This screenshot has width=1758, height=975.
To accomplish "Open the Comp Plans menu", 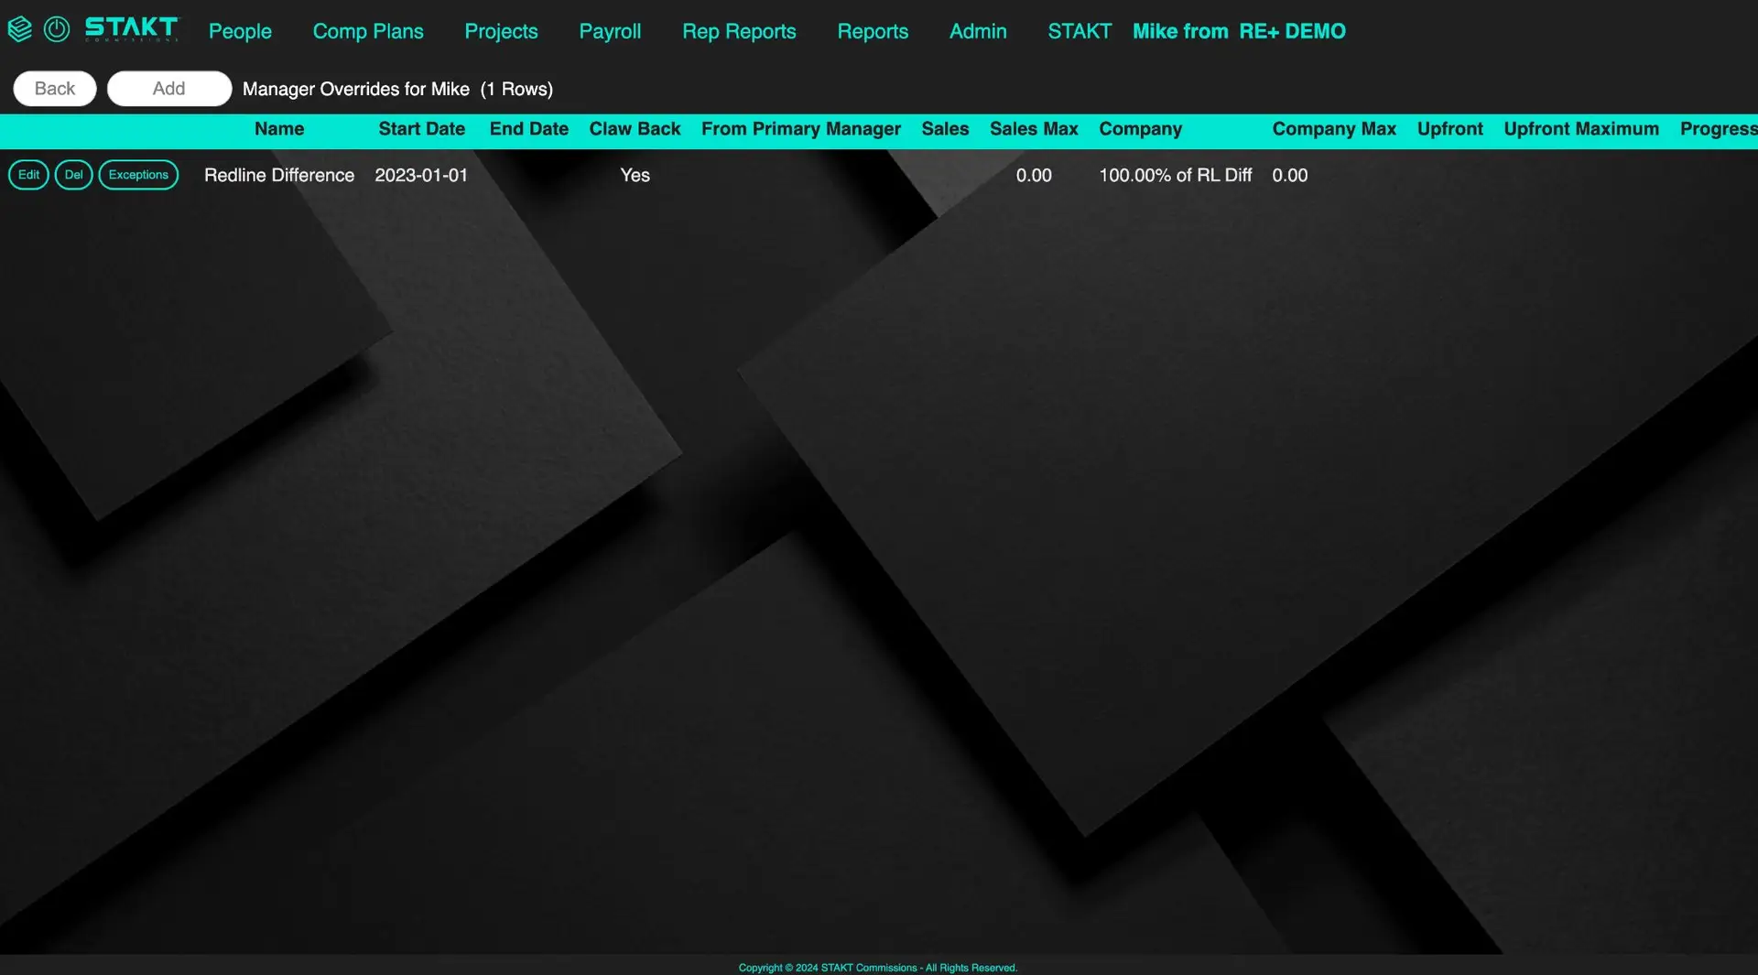I will (368, 31).
